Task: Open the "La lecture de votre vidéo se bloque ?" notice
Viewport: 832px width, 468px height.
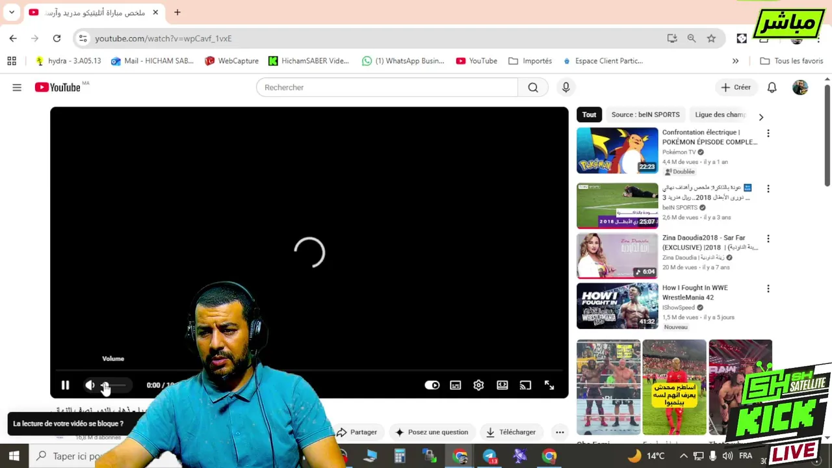Action: [x=68, y=424]
